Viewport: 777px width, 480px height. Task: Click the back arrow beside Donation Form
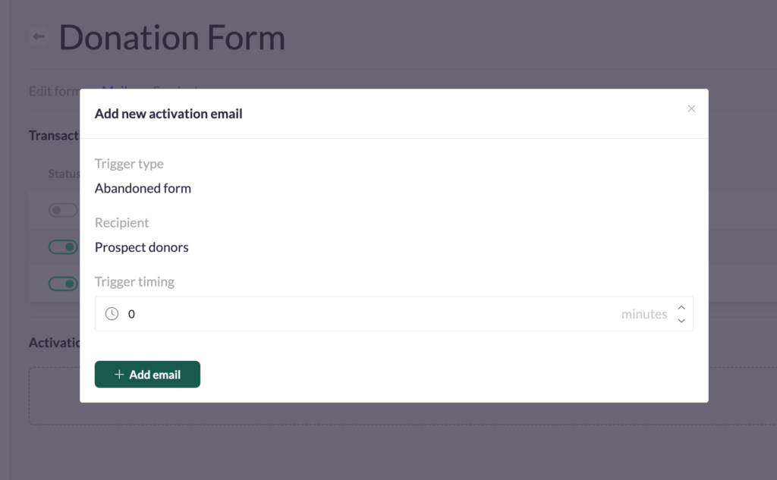coord(39,36)
